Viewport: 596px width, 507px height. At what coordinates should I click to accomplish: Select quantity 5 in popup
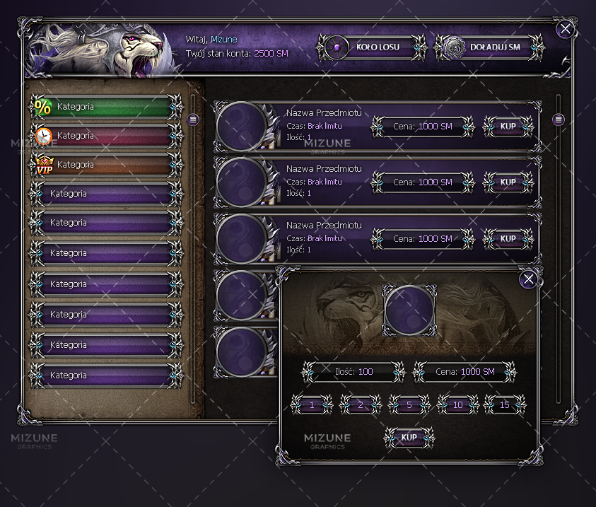(409, 404)
